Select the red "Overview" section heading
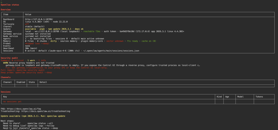 (6, 9)
